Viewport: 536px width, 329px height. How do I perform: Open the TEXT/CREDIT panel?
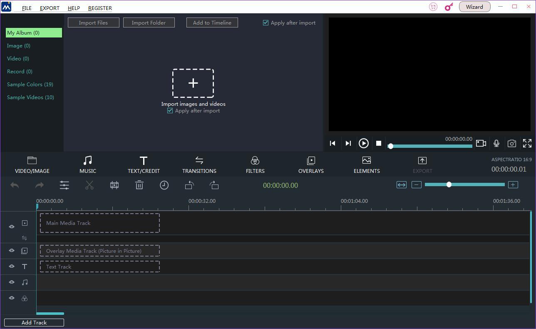(x=144, y=165)
